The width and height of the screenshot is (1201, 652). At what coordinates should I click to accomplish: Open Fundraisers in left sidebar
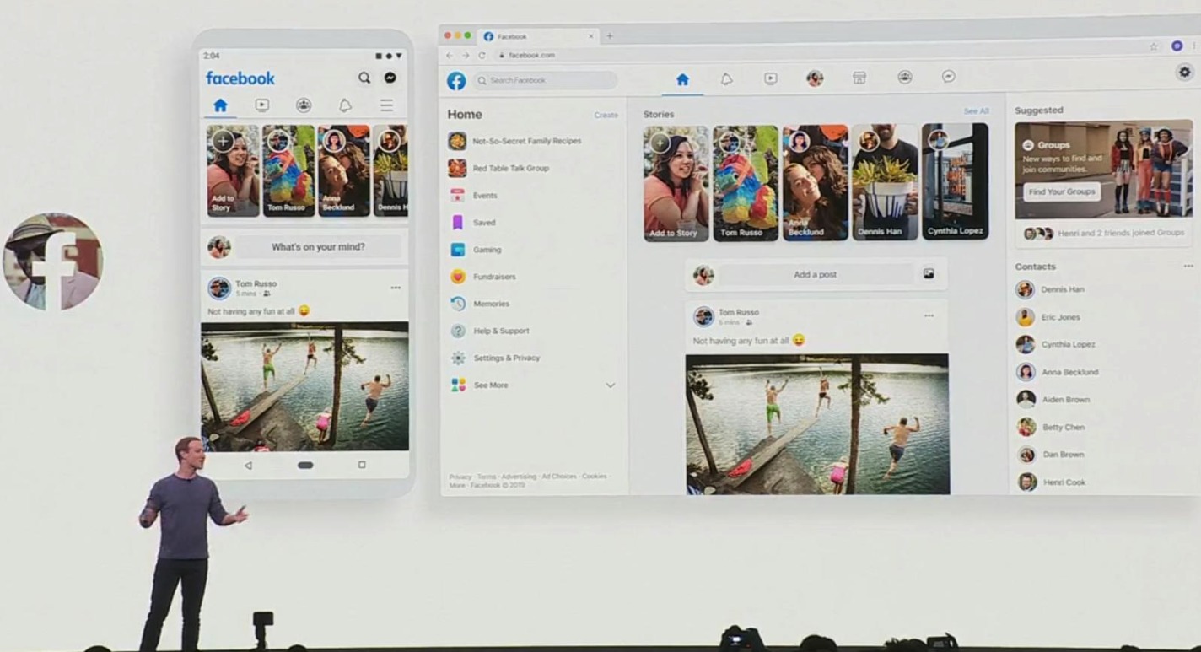[483, 277]
